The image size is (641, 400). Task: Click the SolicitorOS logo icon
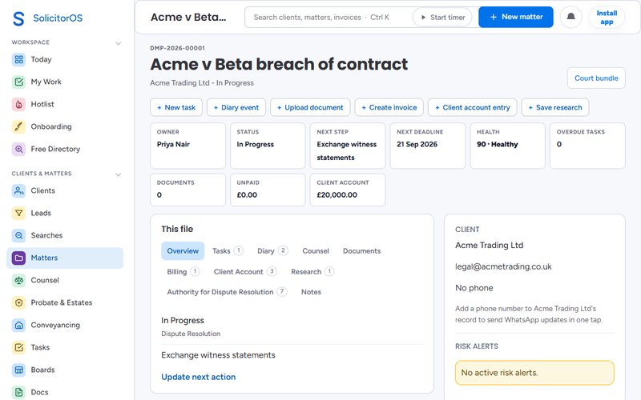[18, 18]
